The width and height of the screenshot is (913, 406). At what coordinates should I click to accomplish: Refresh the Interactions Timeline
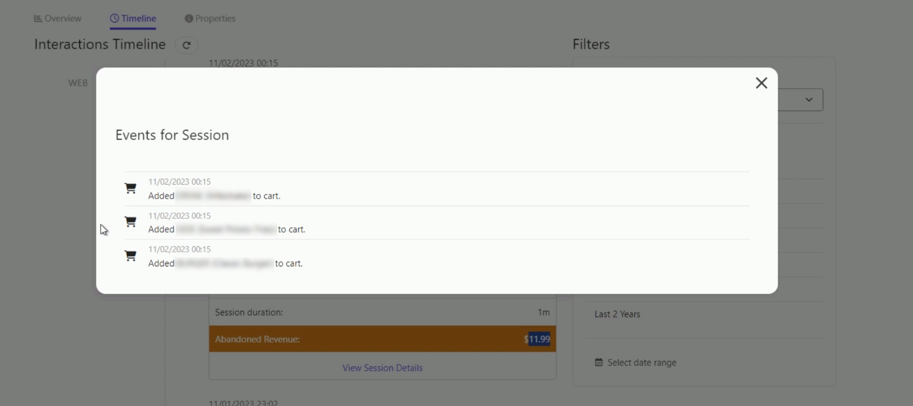[187, 45]
